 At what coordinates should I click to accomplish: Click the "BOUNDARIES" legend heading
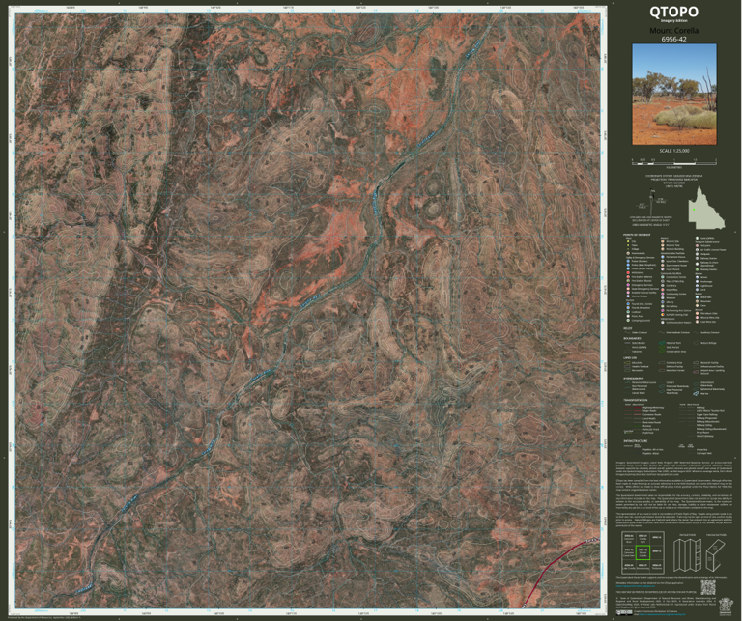632,338
